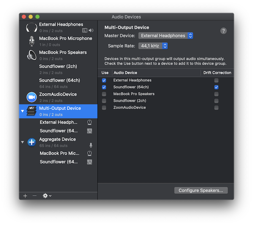Click the ZoomAudioDevice row in device table

pos(166,108)
